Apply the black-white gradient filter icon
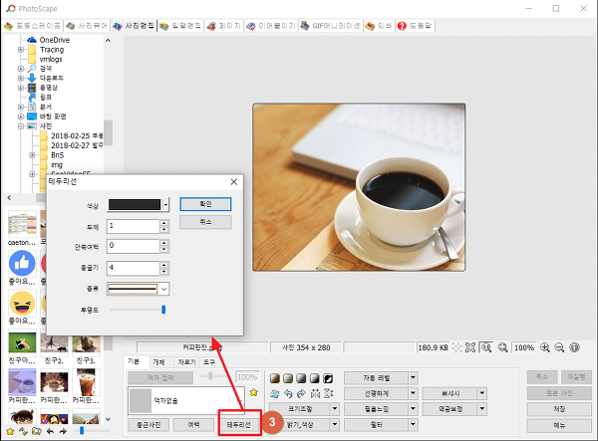 tap(314, 378)
